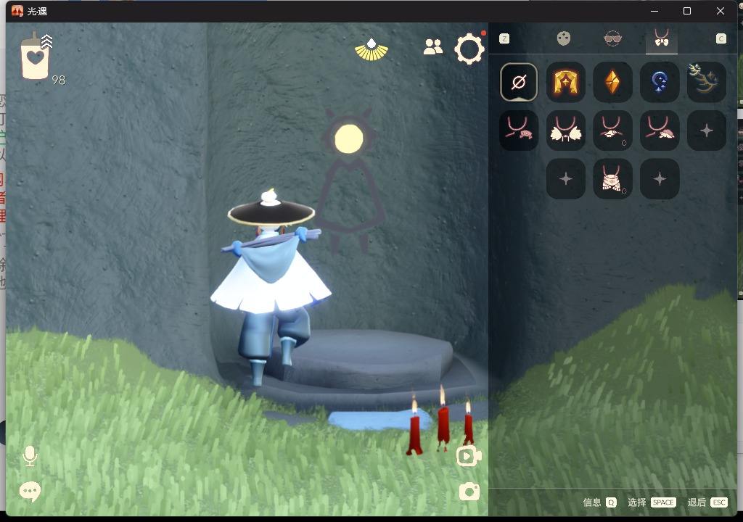Click the caped player character
This screenshot has height=522, width=743.
tap(271, 286)
